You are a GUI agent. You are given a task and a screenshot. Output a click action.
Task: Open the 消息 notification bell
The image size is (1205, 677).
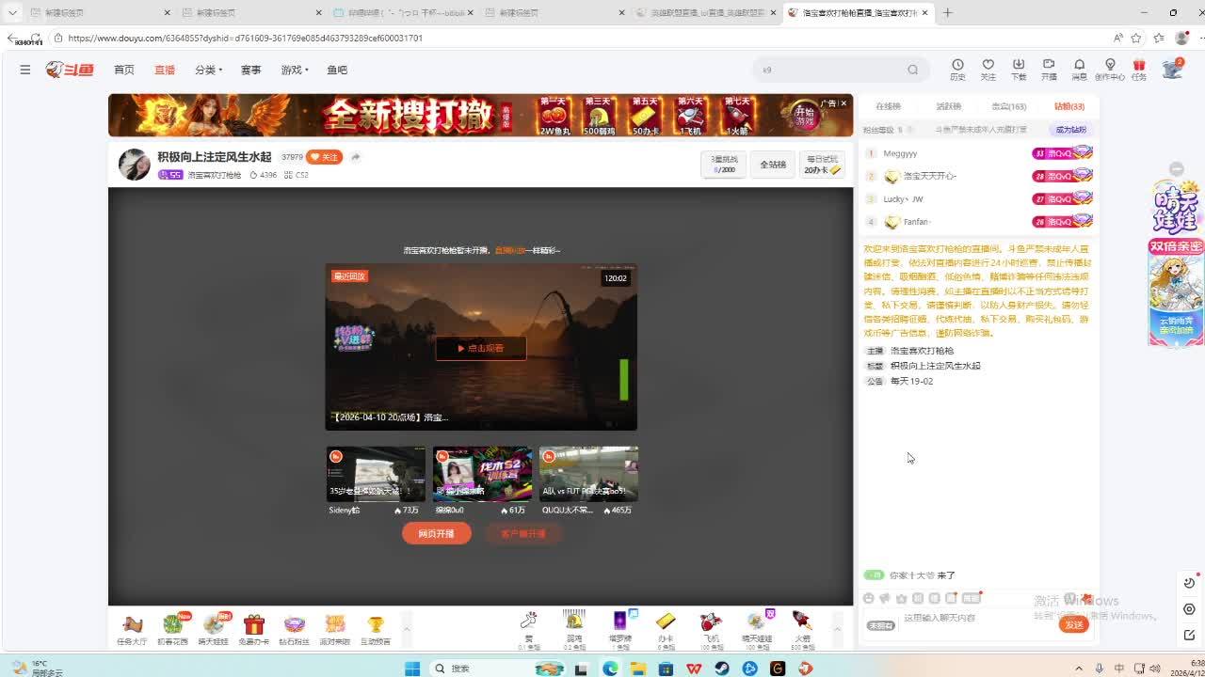point(1079,69)
